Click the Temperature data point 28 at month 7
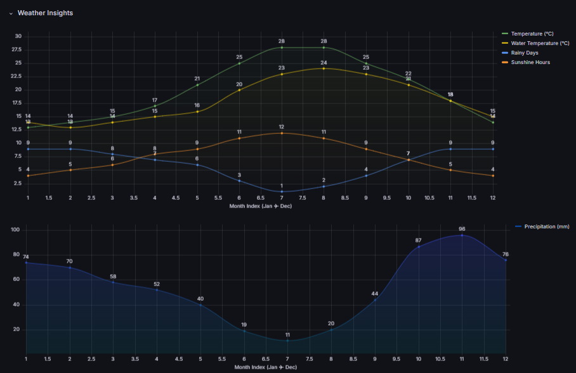576x373 pixels. [x=282, y=48]
